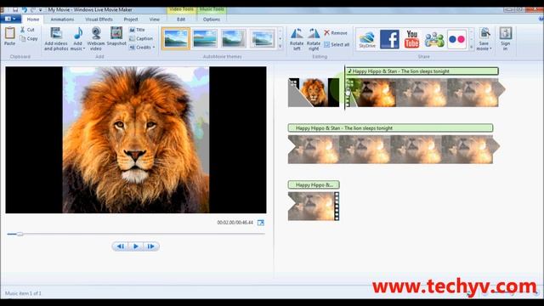Share the movie to Flickr
Image resolution: width=544 pixels, height=306 pixels.
[457, 39]
